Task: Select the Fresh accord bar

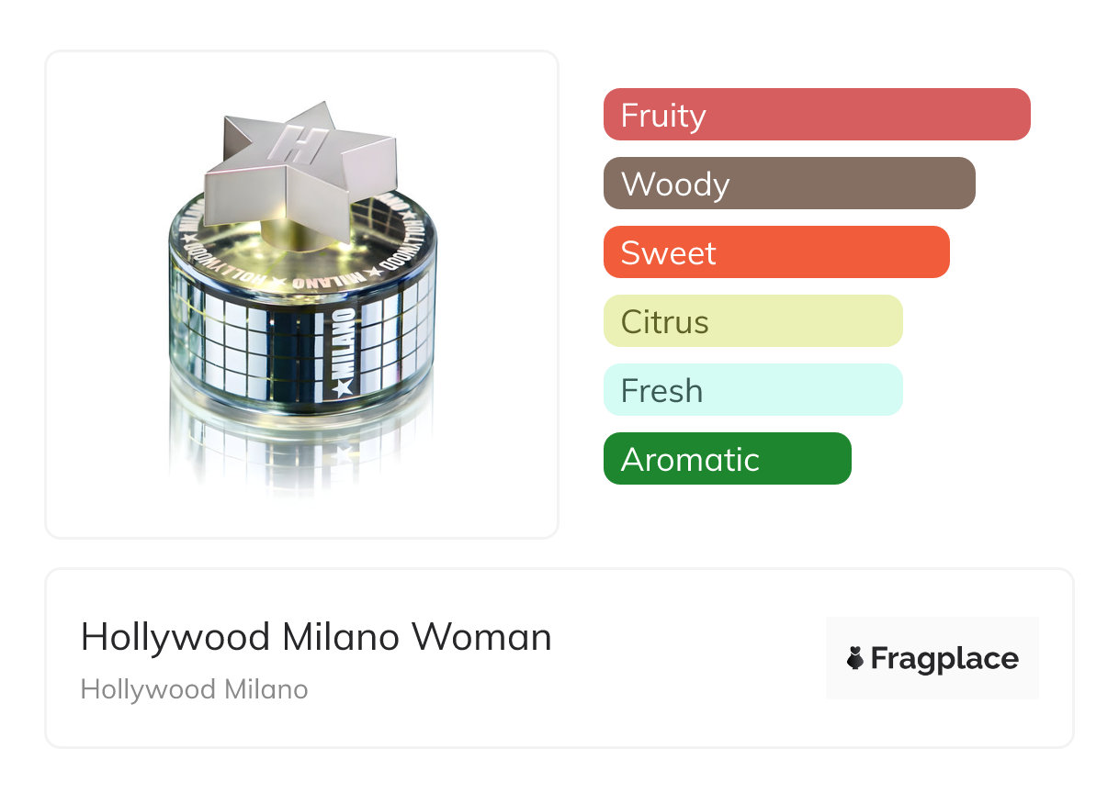Action: pos(752,390)
